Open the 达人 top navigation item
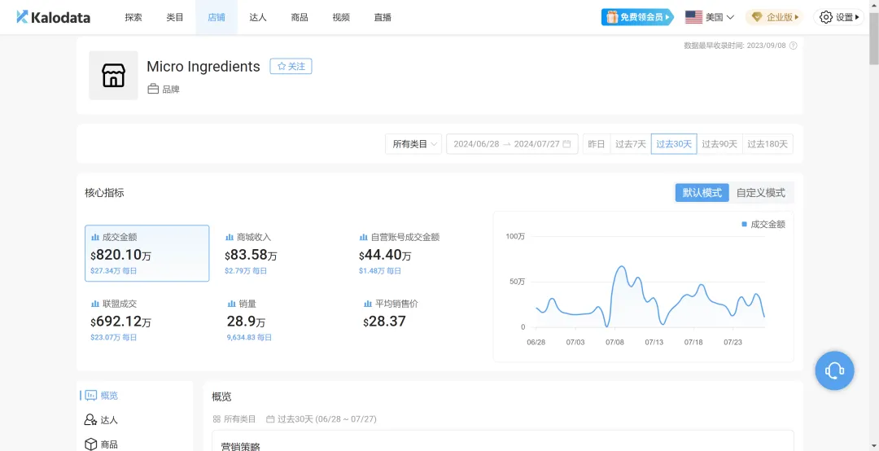Image resolution: width=879 pixels, height=451 pixels. coord(258,17)
